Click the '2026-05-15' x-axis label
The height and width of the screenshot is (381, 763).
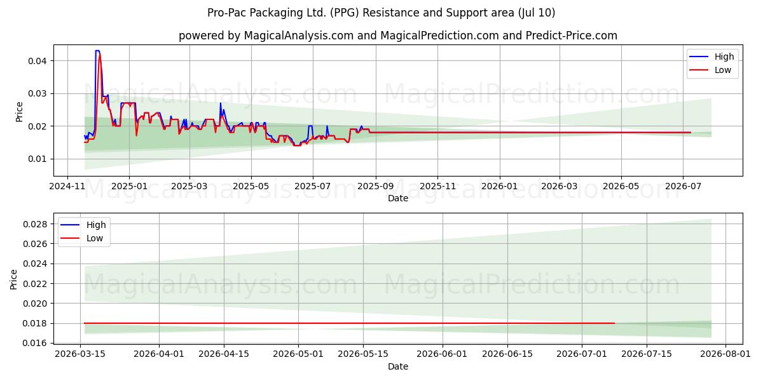[362, 356]
